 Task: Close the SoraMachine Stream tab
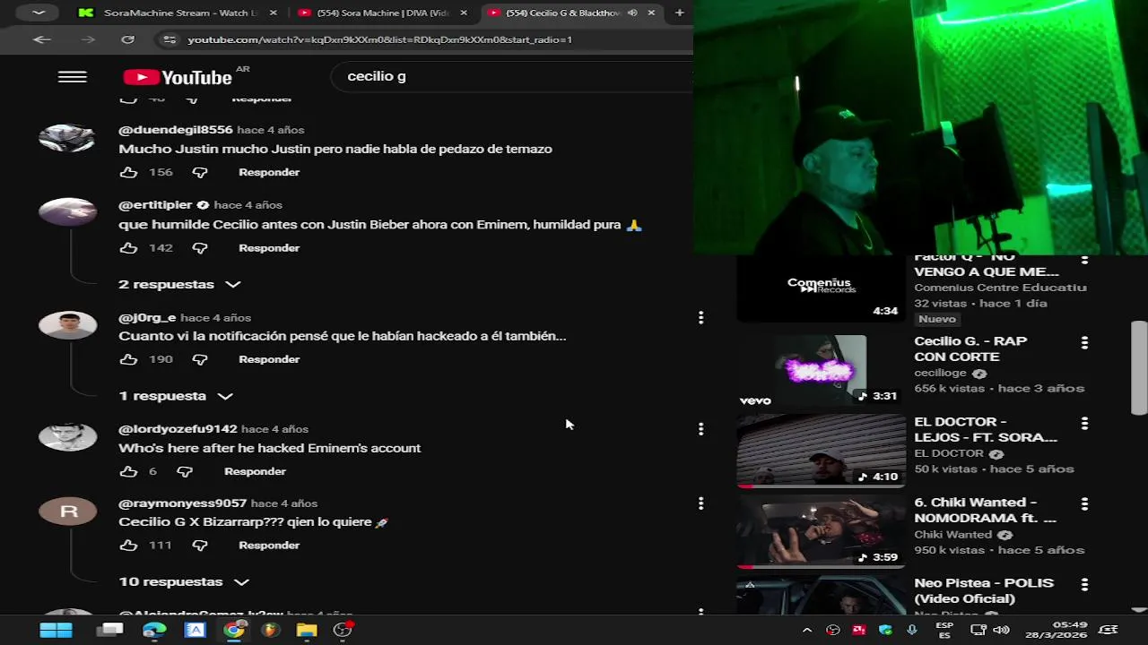pyautogui.click(x=274, y=13)
